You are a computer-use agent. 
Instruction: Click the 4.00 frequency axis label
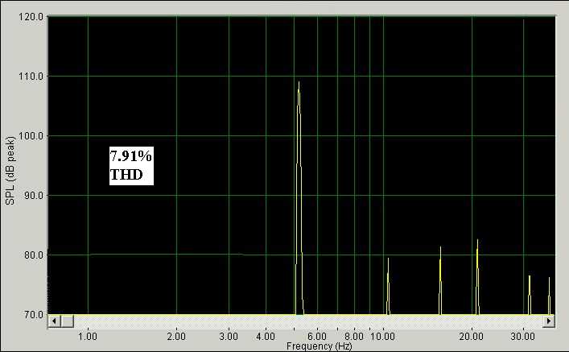266,337
